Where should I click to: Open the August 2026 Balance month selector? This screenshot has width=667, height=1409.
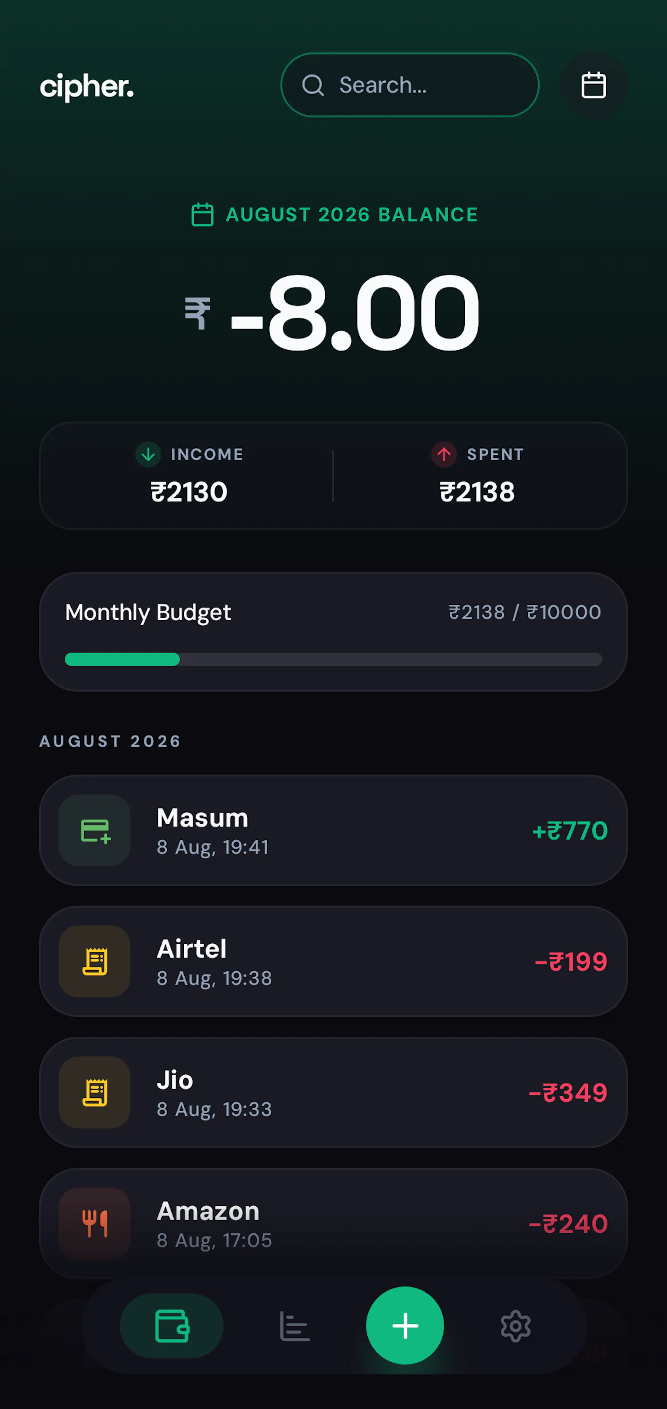click(x=334, y=215)
